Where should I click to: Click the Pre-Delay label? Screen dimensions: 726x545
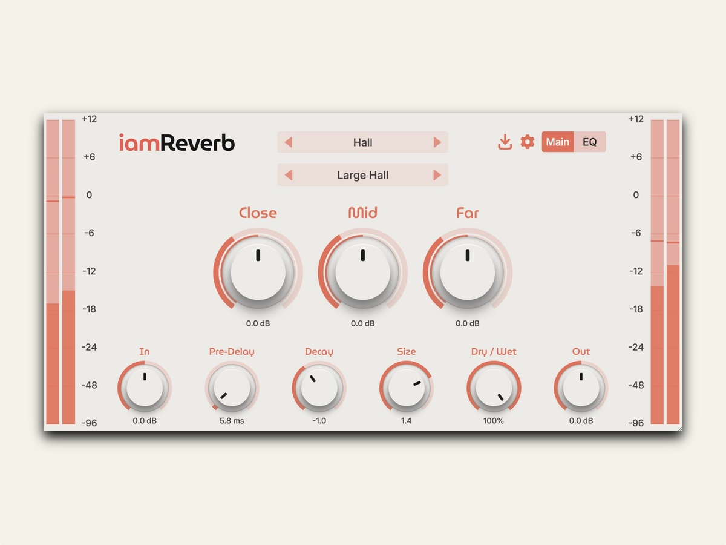(232, 351)
